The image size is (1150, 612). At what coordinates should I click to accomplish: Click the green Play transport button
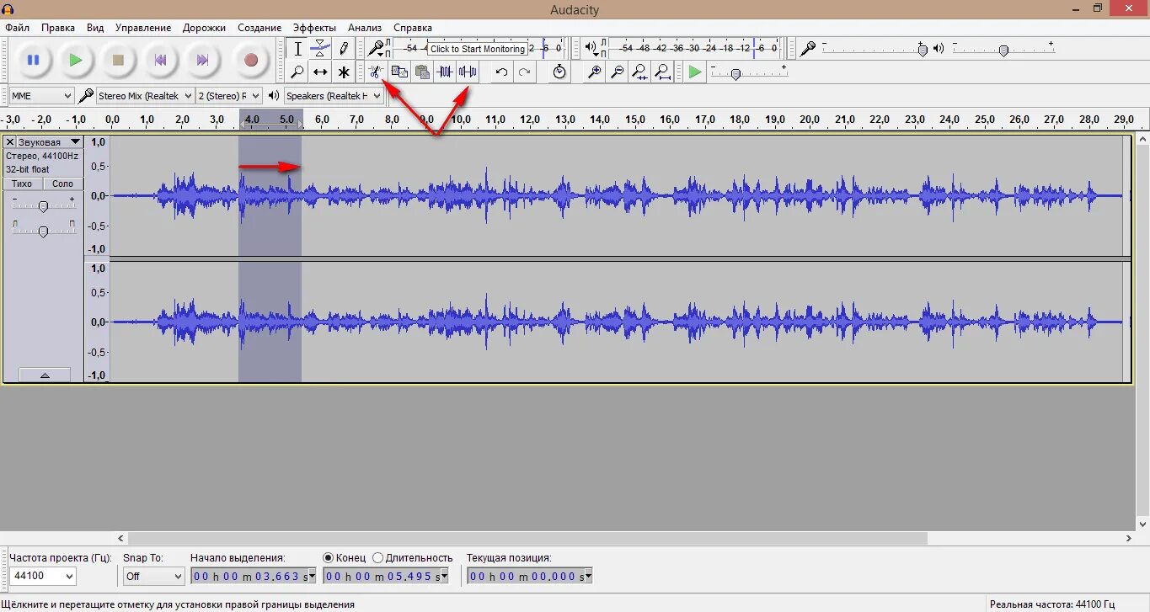pos(76,60)
